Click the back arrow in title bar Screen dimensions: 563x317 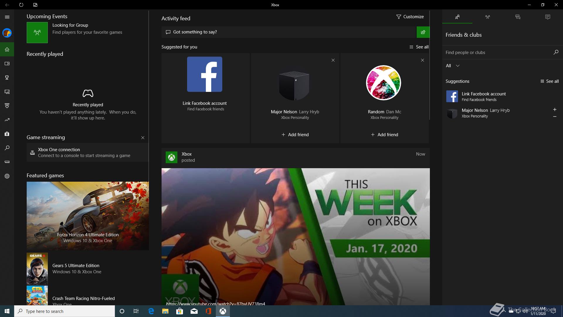click(7, 5)
